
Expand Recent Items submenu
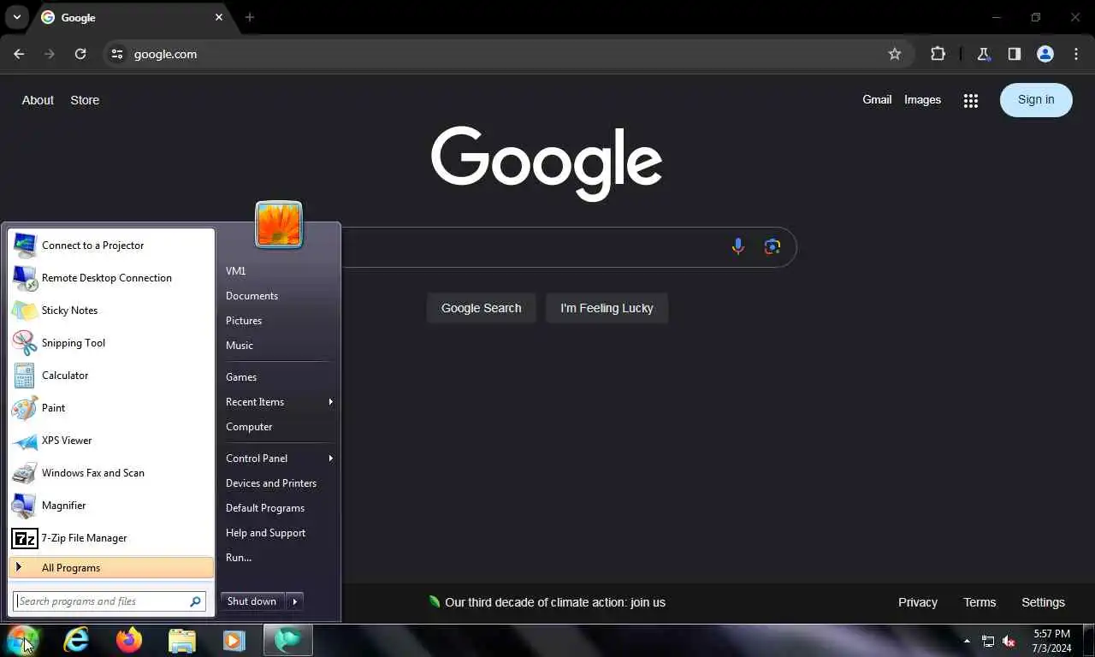coord(277,402)
